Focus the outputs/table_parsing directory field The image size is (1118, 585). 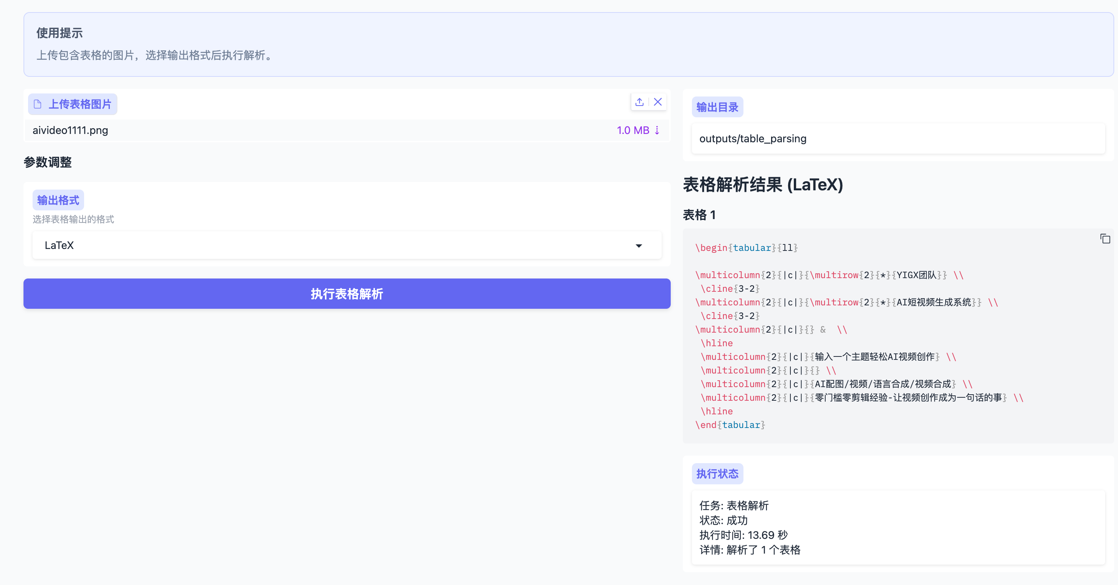coord(898,139)
